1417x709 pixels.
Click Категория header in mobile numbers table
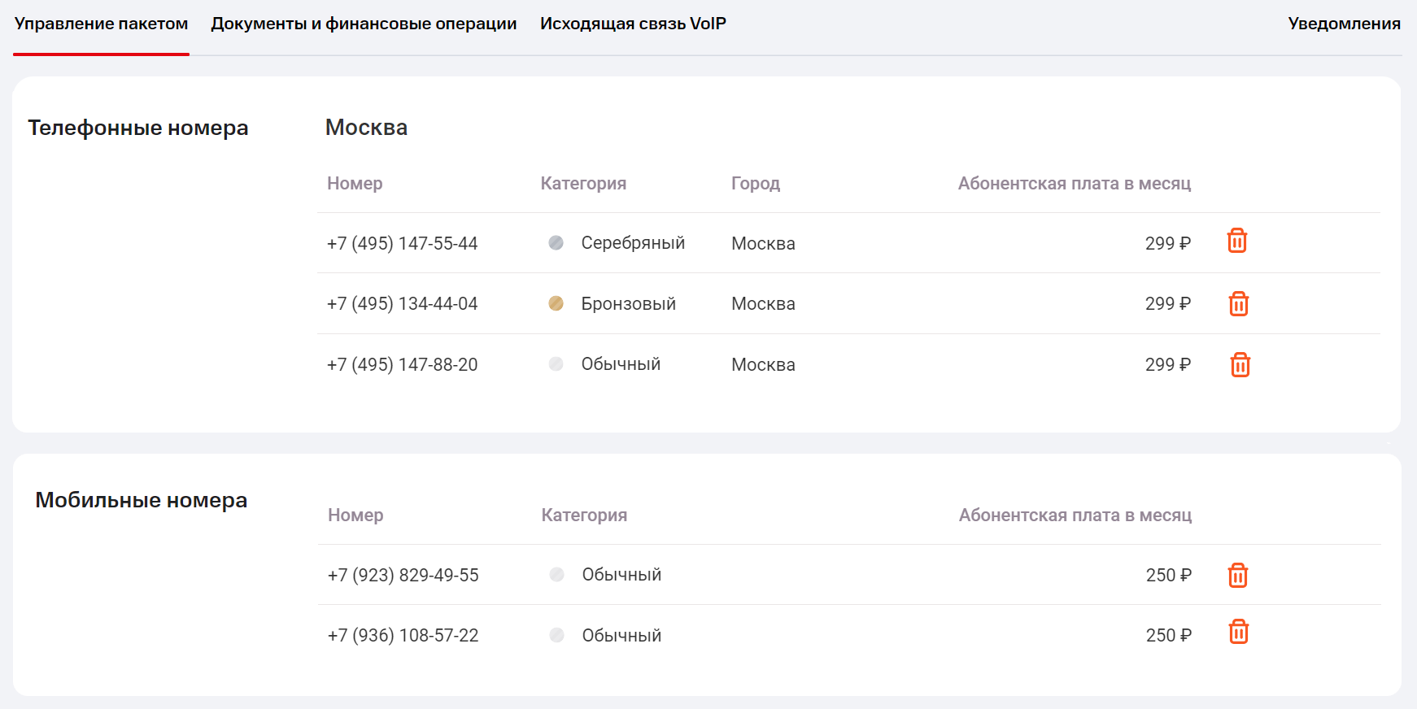pos(584,515)
